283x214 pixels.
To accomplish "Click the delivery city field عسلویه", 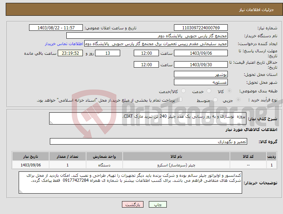I will [201, 82].
